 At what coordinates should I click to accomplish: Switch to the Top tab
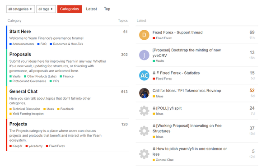pyautogui.click(x=107, y=9)
